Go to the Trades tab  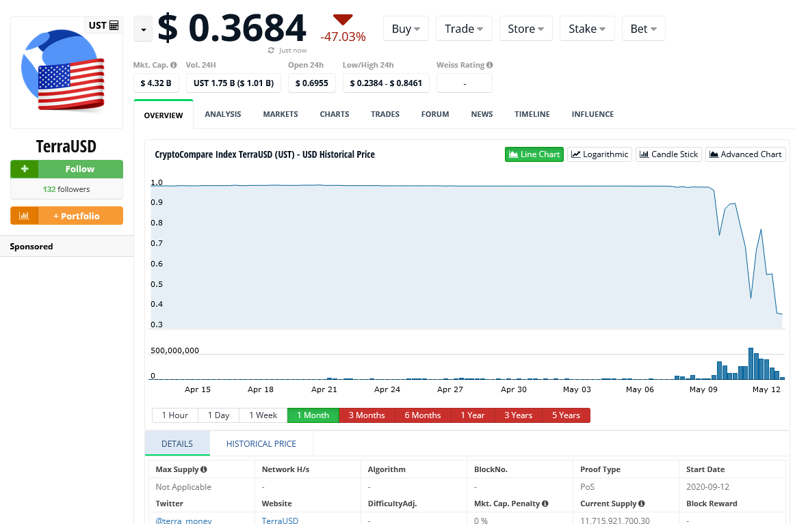385,114
